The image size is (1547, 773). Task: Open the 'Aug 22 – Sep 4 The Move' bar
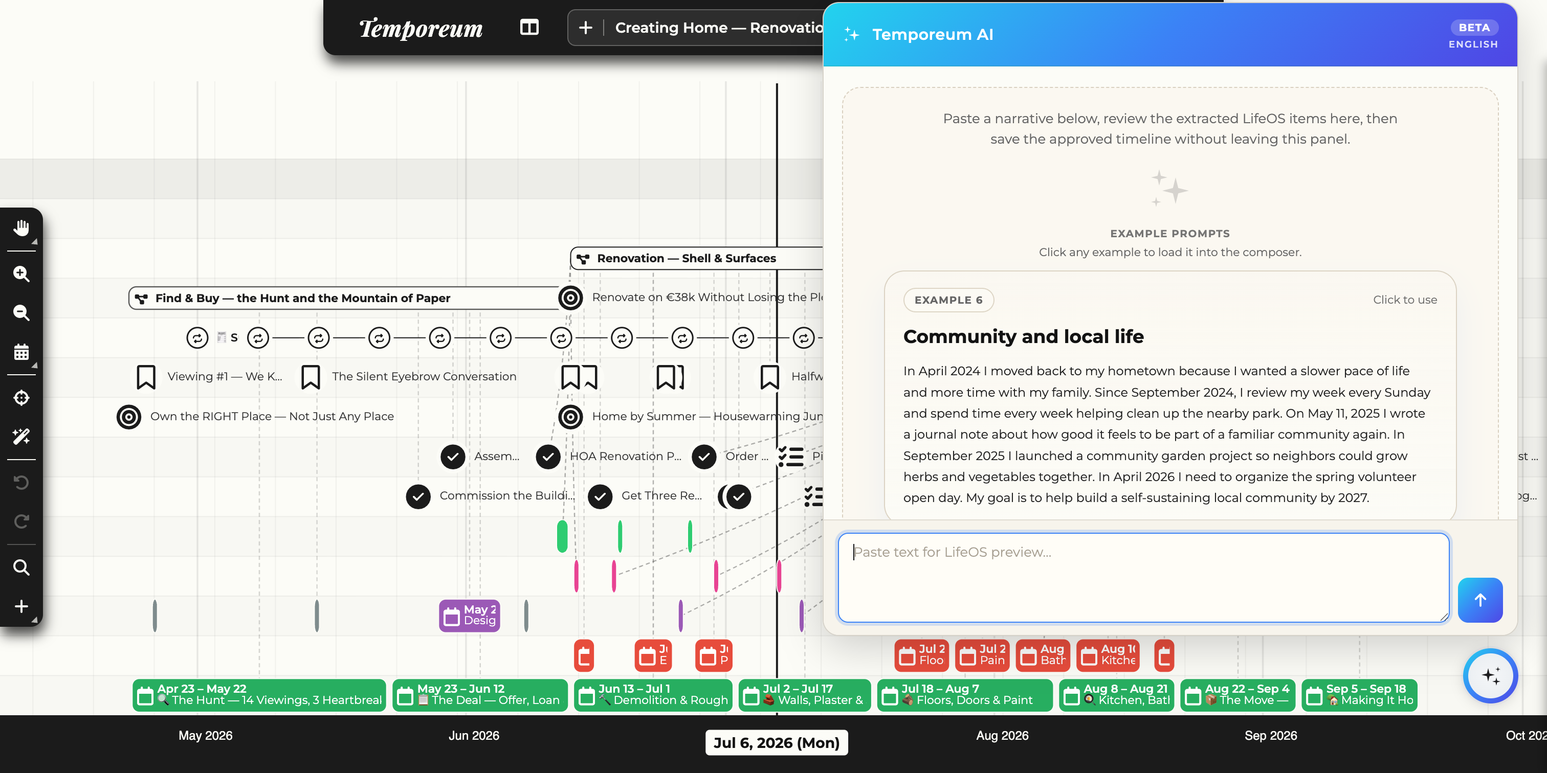coord(1237,695)
